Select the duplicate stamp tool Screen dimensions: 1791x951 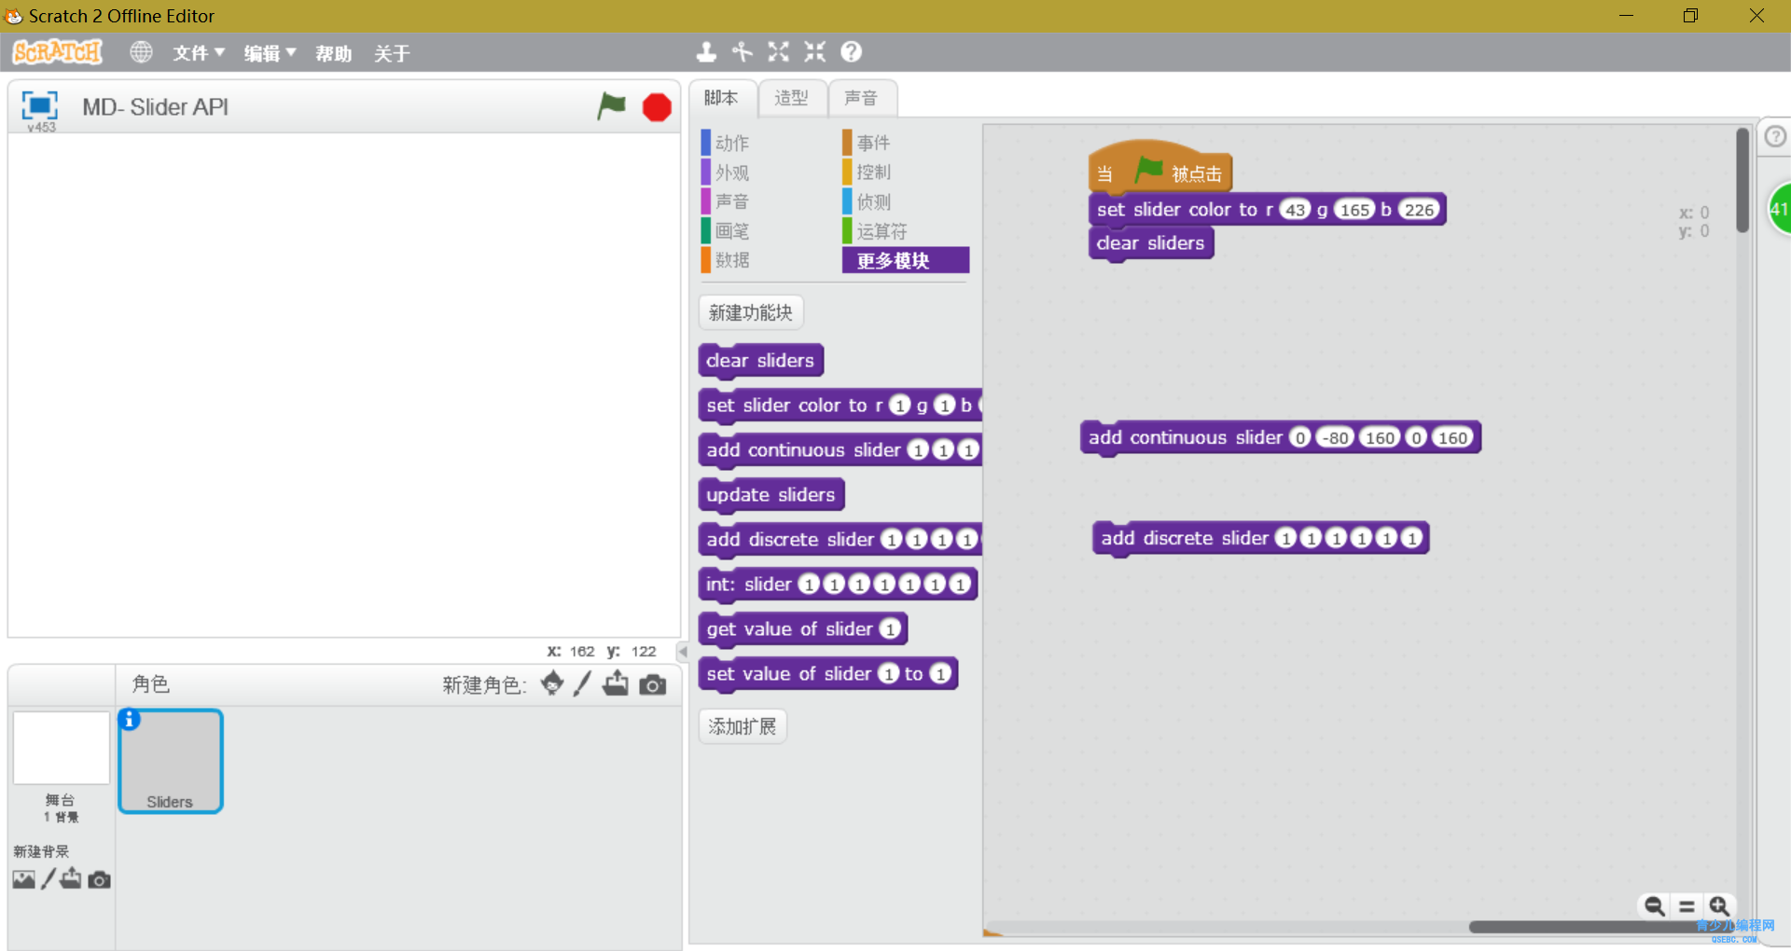[706, 52]
